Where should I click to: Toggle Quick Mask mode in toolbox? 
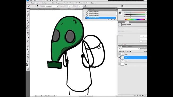pyautogui.click(x=28, y=69)
